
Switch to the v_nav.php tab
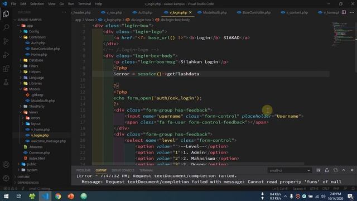(x=114, y=12)
